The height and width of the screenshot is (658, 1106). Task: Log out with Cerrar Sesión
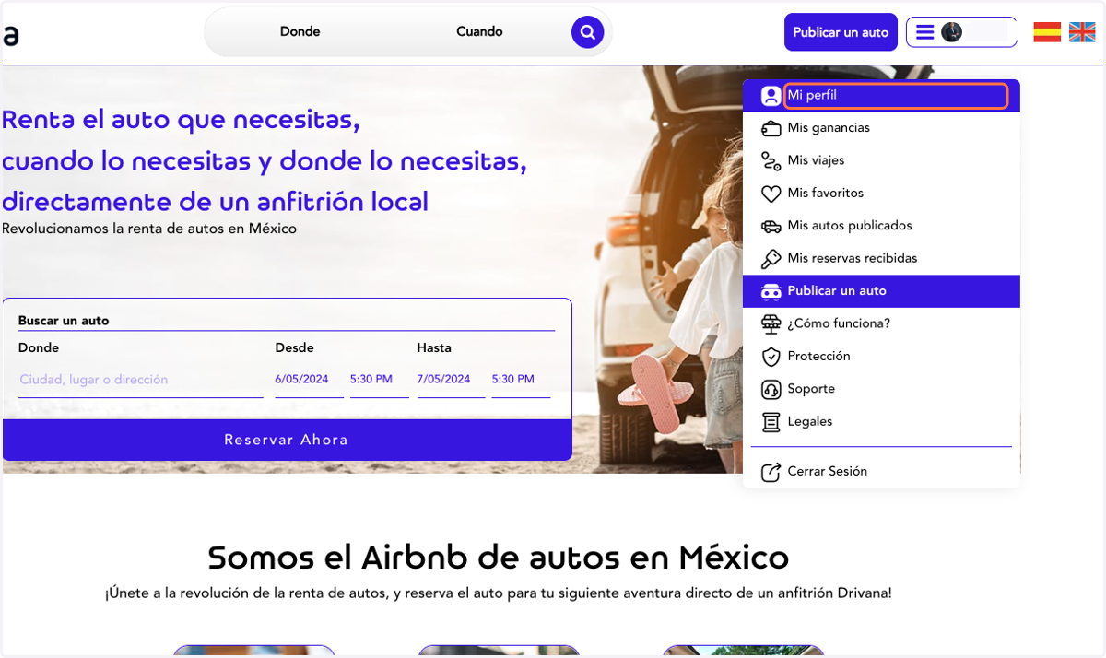point(881,472)
